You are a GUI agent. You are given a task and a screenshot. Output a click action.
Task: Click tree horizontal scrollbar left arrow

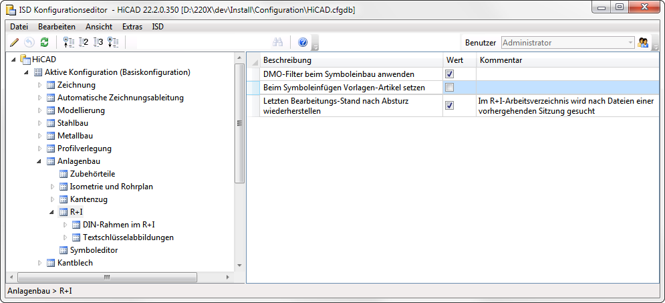pos(11,277)
